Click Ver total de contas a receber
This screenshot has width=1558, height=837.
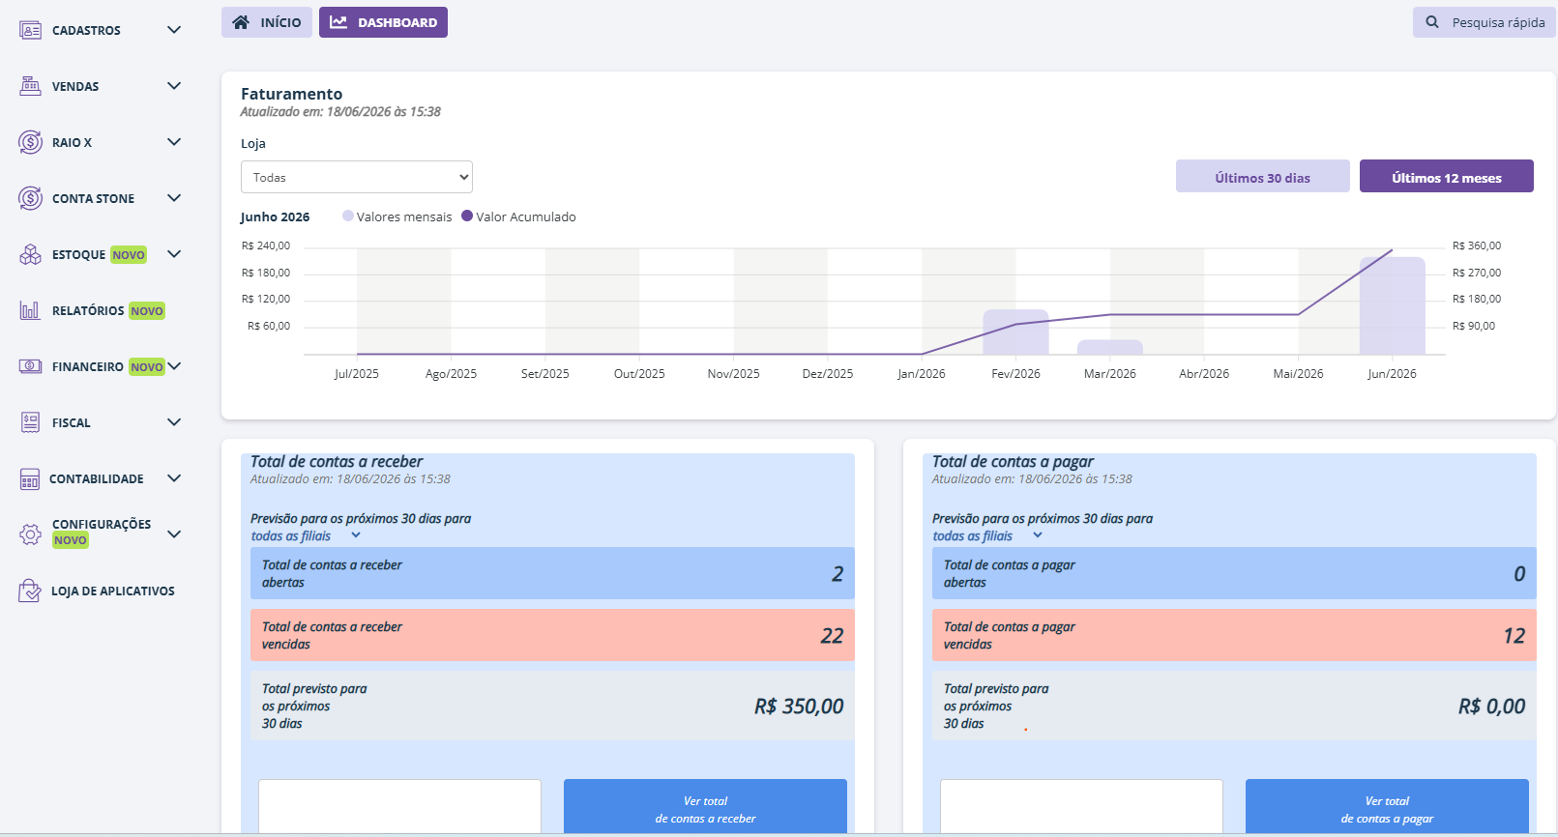705,808
